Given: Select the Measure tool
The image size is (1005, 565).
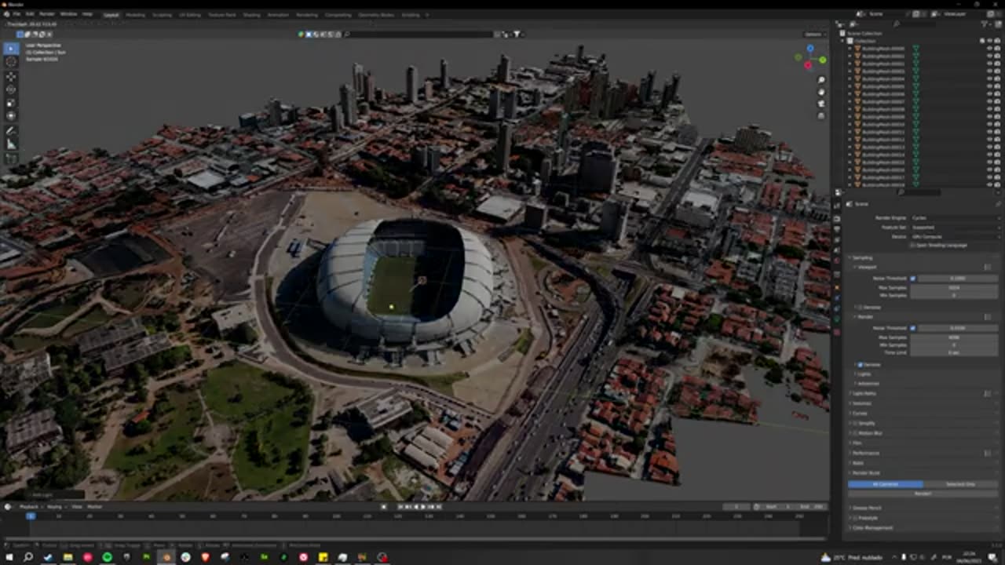Looking at the screenshot, I should click(11, 144).
